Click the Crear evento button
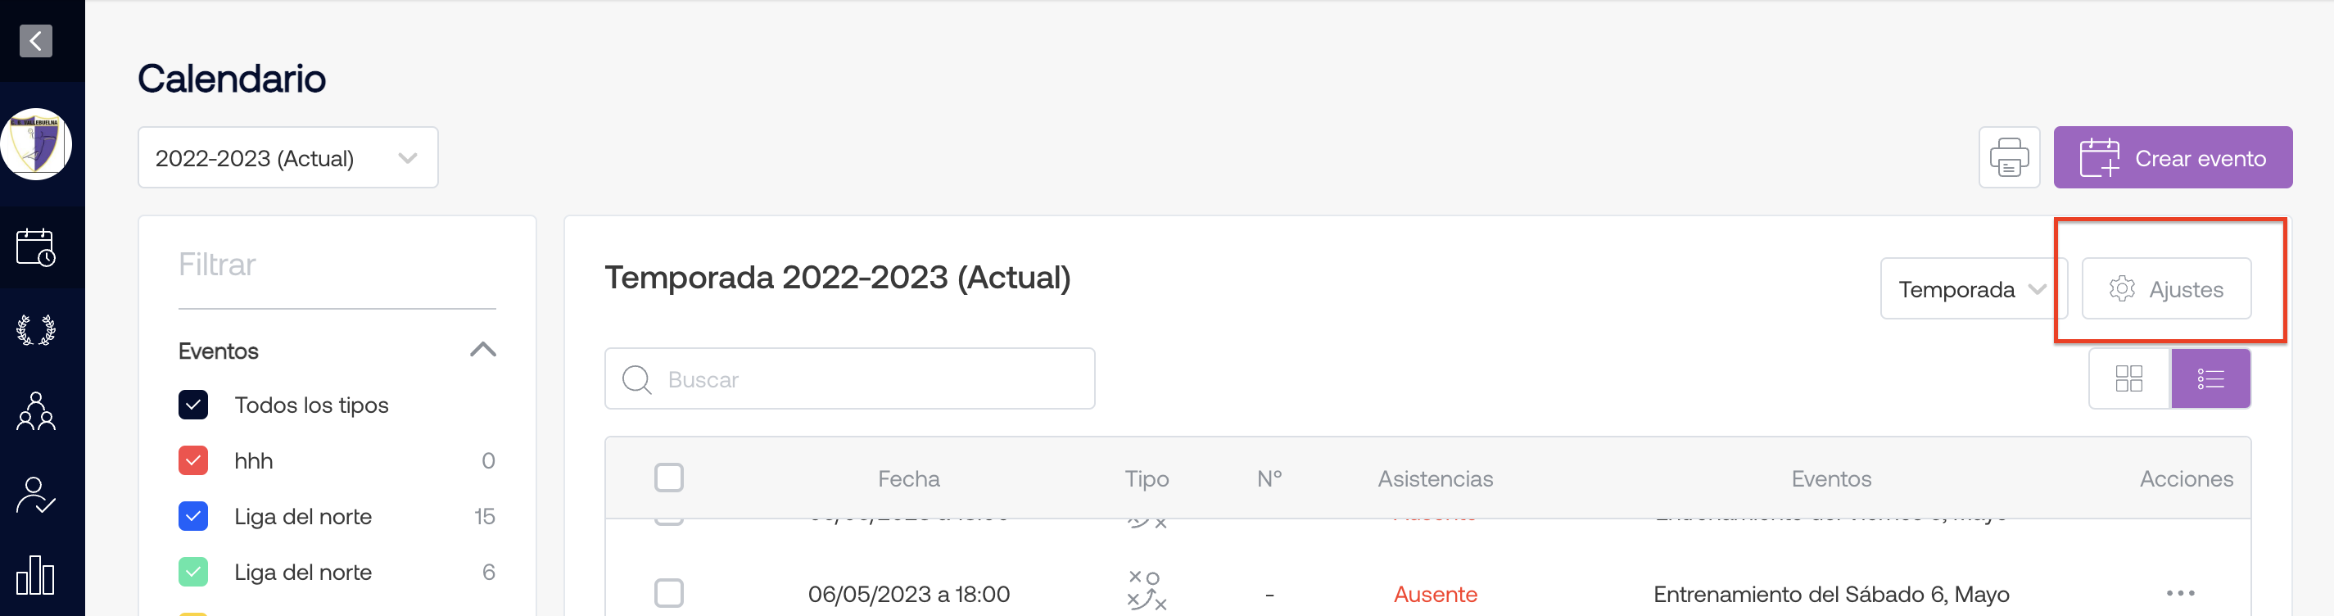Screen dimensions: 2334x616 pyautogui.click(x=2173, y=157)
